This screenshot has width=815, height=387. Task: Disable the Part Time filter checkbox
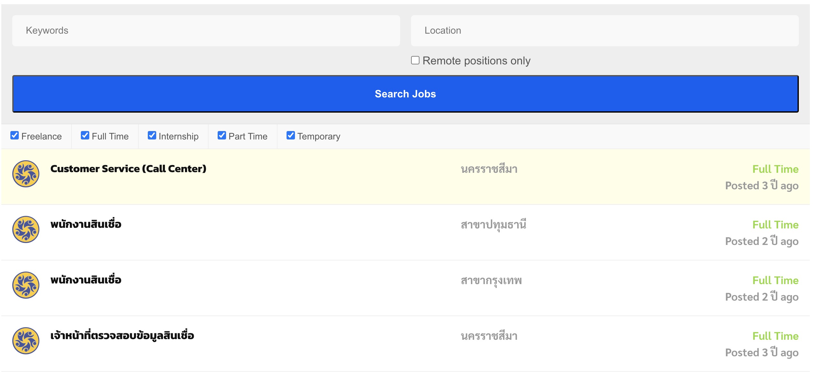[x=222, y=136]
